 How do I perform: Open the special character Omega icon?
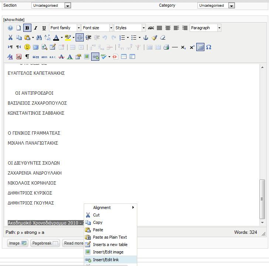pyautogui.click(x=208, y=47)
